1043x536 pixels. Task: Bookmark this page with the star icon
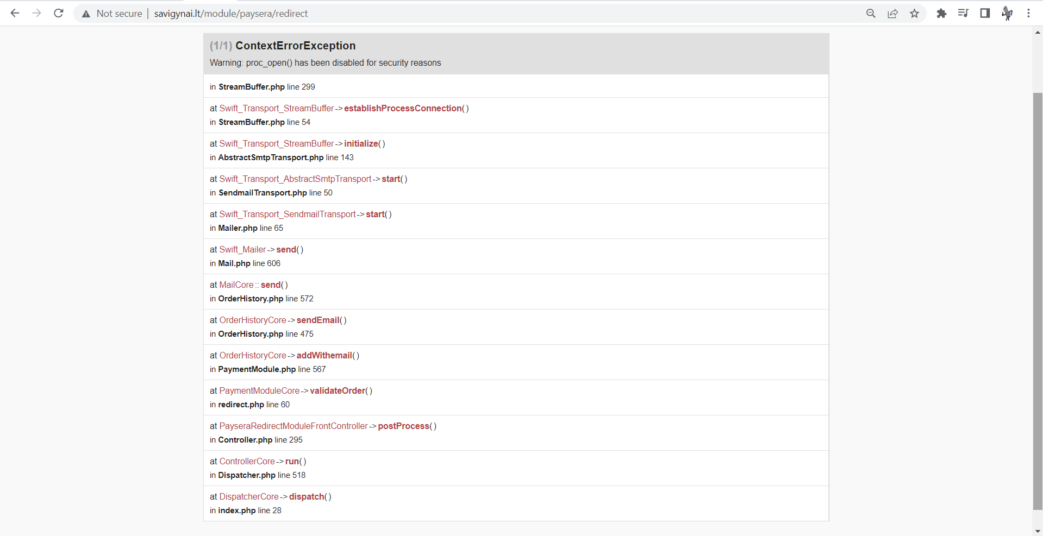coord(914,14)
